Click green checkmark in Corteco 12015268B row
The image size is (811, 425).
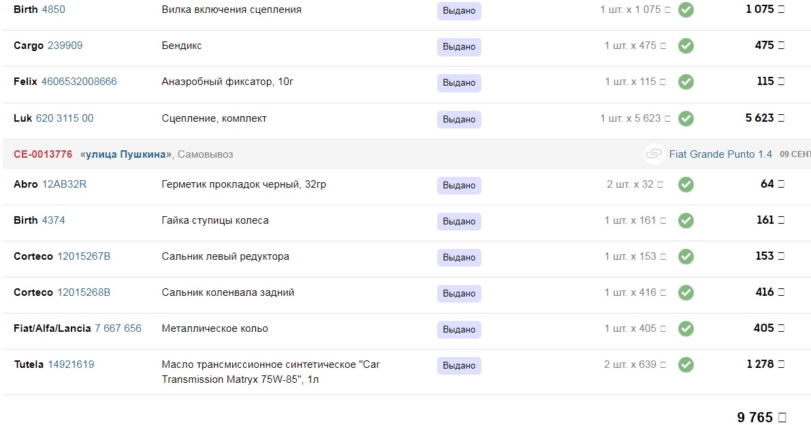pyautogui.click(x=686, y=293)
